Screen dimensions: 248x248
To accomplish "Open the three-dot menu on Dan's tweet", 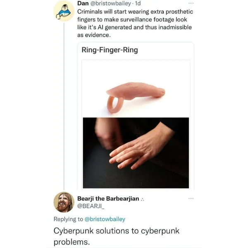I will tap(191, 3).
